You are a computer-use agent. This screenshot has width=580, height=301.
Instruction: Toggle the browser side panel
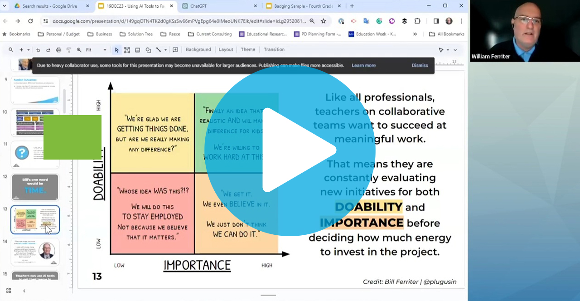click(x=436, y=21)
